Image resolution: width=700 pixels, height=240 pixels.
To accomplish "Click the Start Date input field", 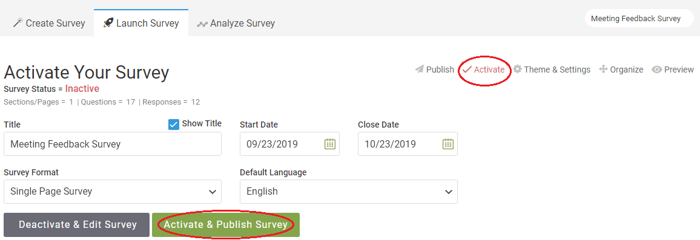I will (x=289, y=144).
